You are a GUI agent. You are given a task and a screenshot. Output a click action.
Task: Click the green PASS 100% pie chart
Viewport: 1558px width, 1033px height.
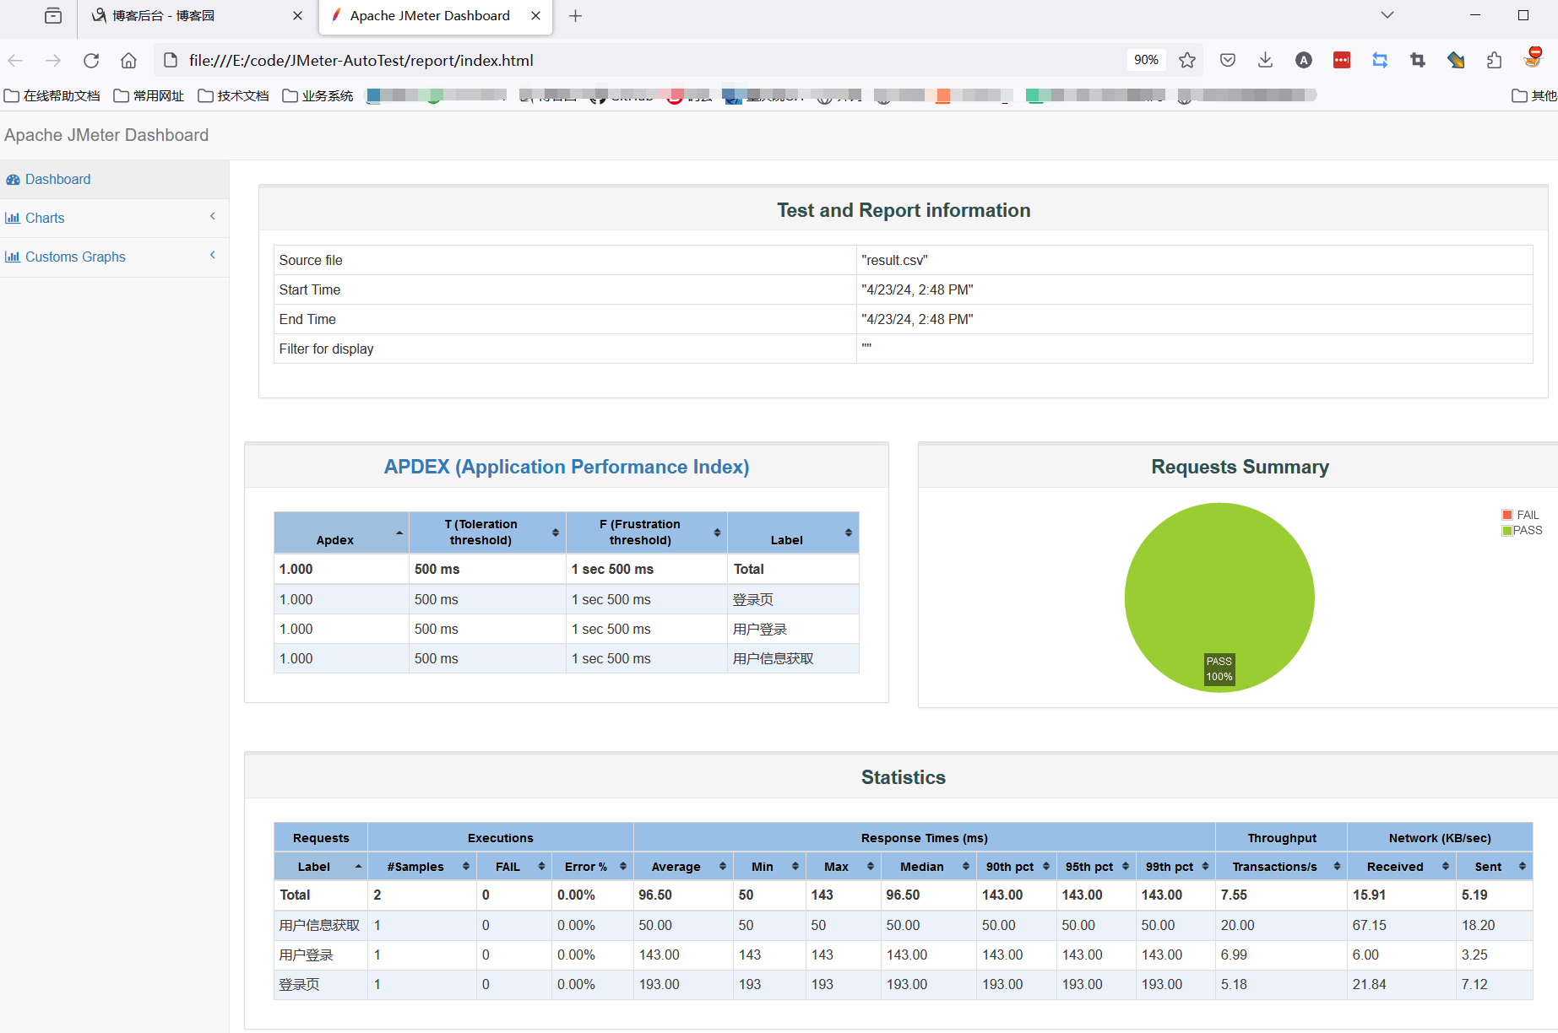1219,598
